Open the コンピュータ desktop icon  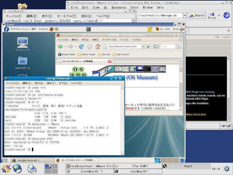[23, 44]
